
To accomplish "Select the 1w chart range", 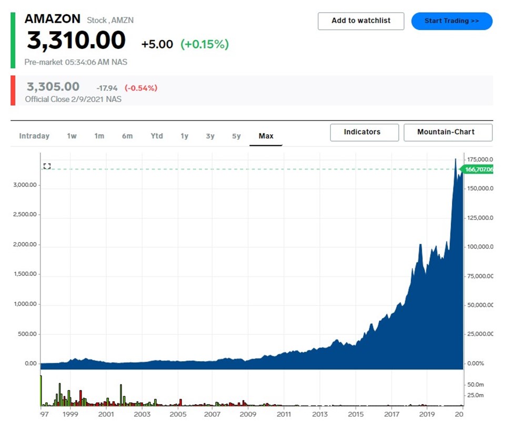I will (72, 136).
